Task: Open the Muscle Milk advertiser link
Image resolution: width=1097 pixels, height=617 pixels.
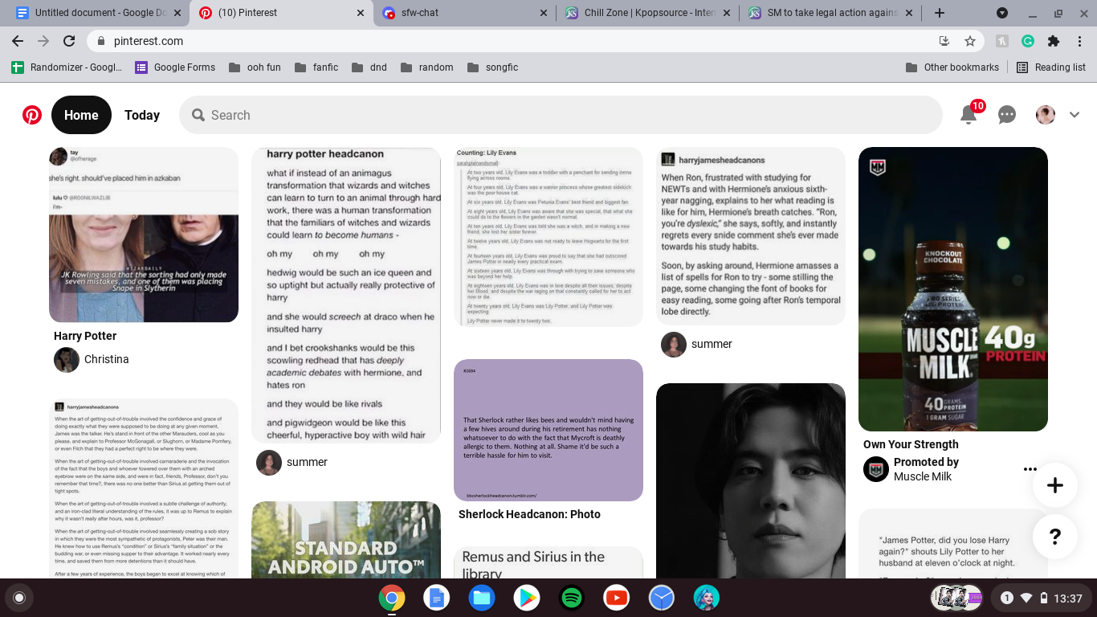Action: [x=923, y=476]
